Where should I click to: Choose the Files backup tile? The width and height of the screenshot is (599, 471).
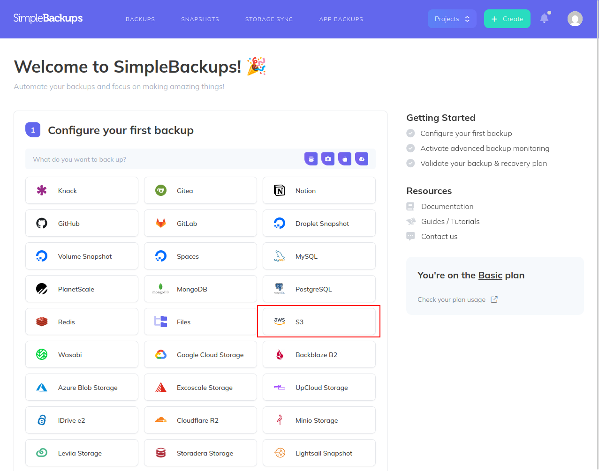tap(200, 321)
